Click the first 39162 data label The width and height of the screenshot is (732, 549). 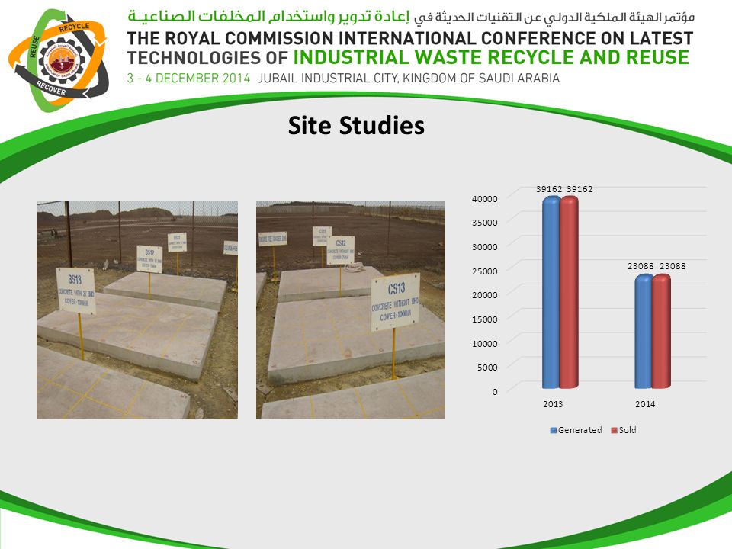pos(549,189)
